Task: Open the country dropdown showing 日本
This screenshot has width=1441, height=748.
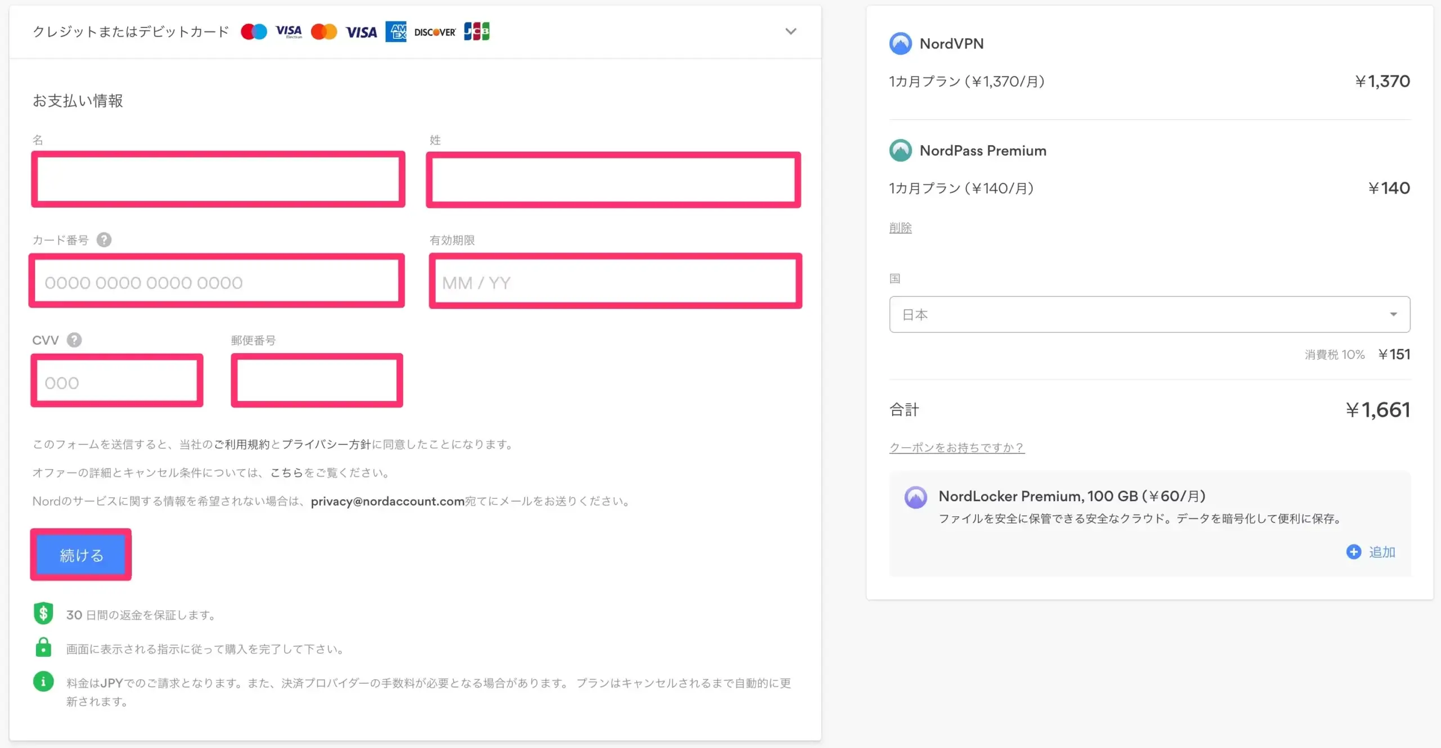Action: 1150,314
